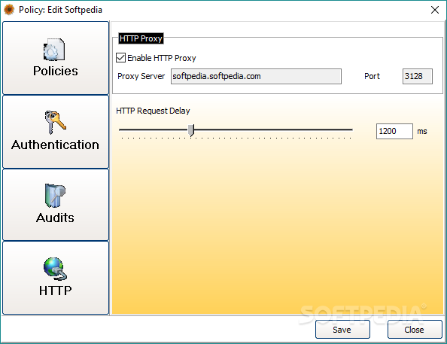Click the Port number field

pyautogui.click(x=418, y=77)
